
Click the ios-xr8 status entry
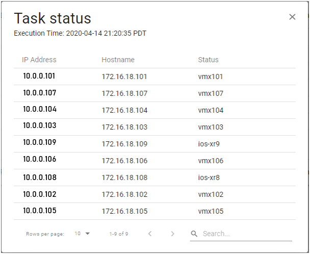click(x=209, y=177)
